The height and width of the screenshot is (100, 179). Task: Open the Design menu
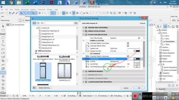[x=17, y=9]
